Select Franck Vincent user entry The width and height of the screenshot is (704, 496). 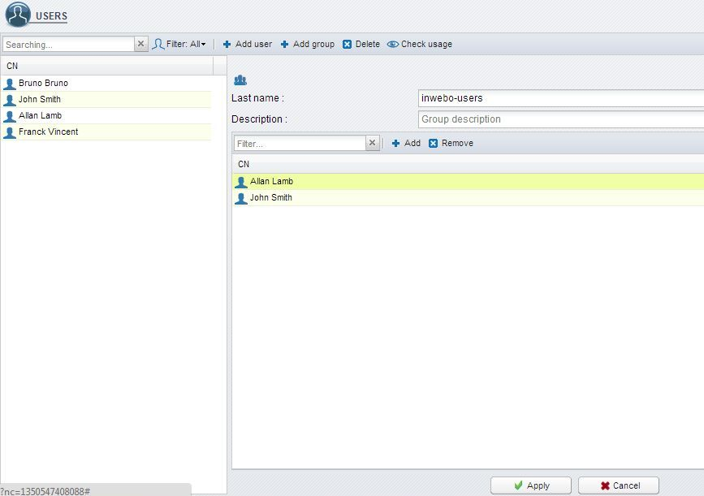point(48,132)
